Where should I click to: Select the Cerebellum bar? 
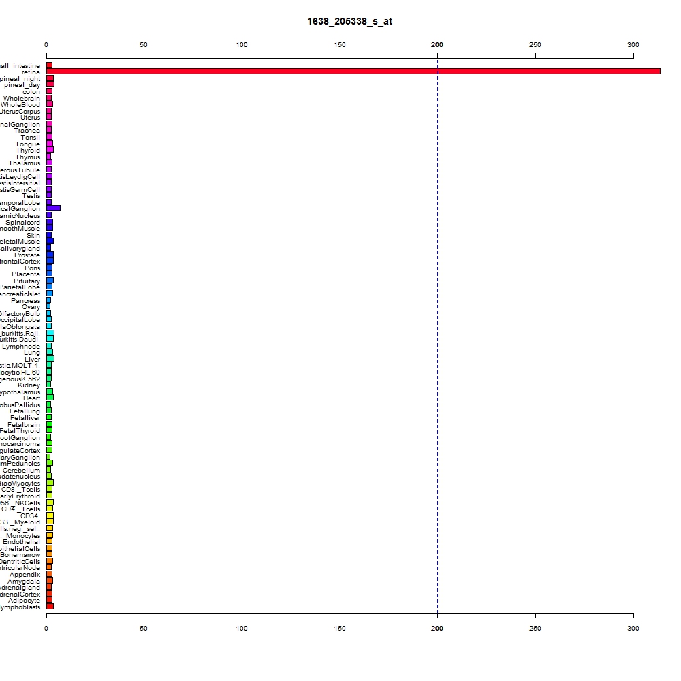pos(48,470)
